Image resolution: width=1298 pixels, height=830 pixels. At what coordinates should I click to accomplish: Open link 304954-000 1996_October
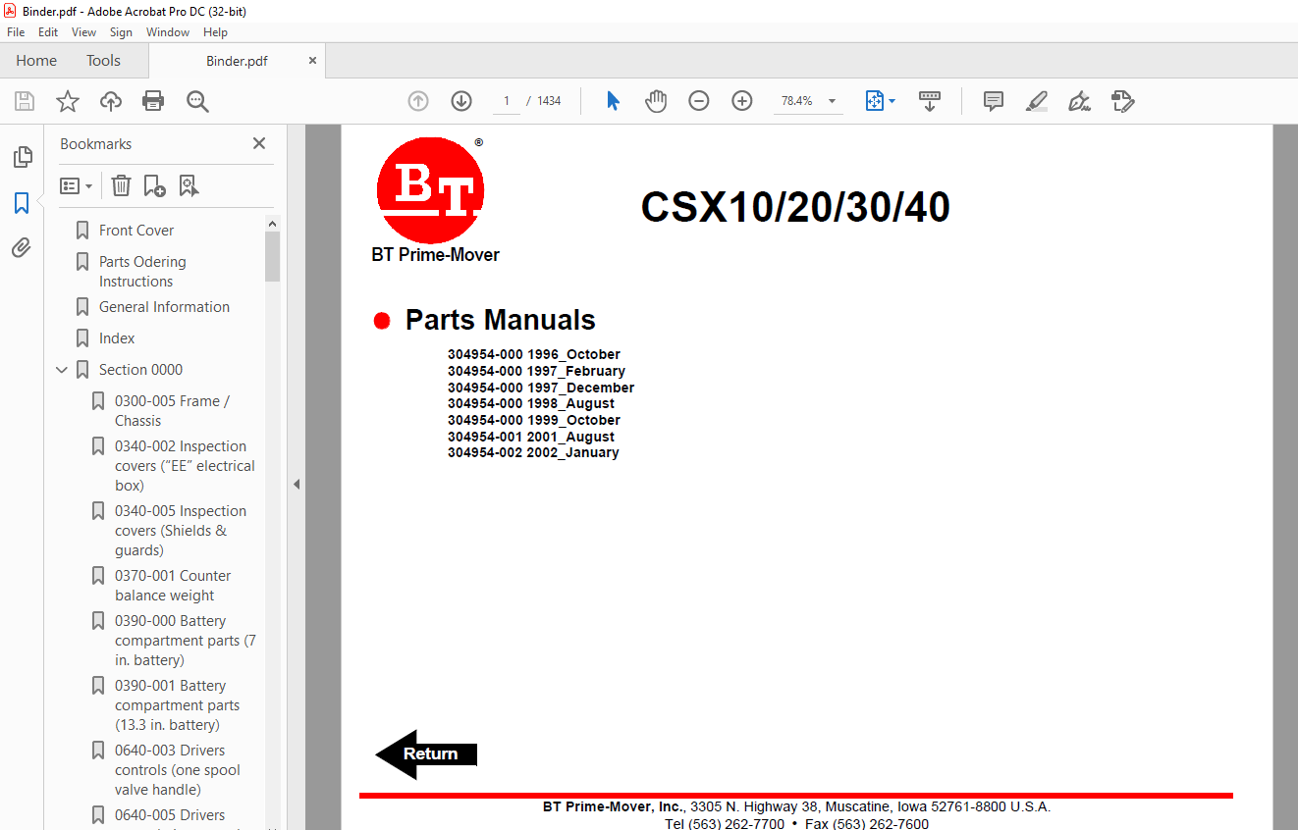coord(534,354)
